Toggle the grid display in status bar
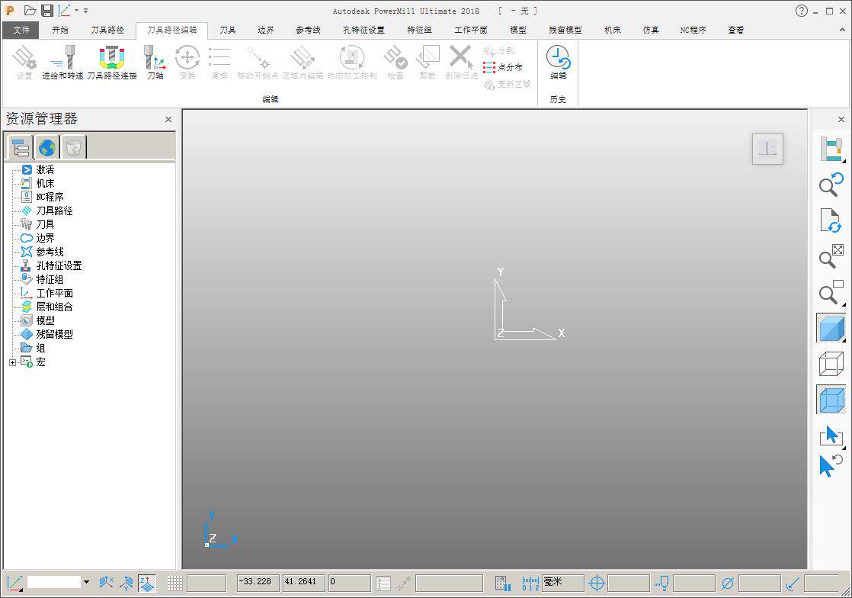Viewport: 852px width, 598px height. pyautogui.click(x=175, y=584)
